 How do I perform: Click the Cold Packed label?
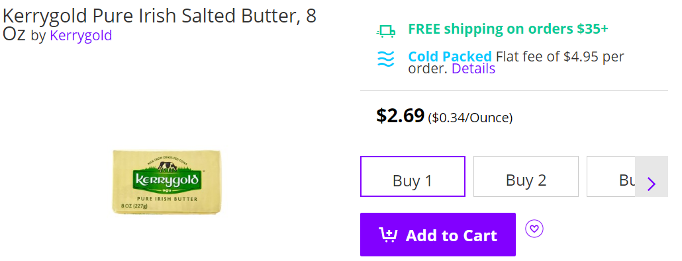click(x=450, y=57)
